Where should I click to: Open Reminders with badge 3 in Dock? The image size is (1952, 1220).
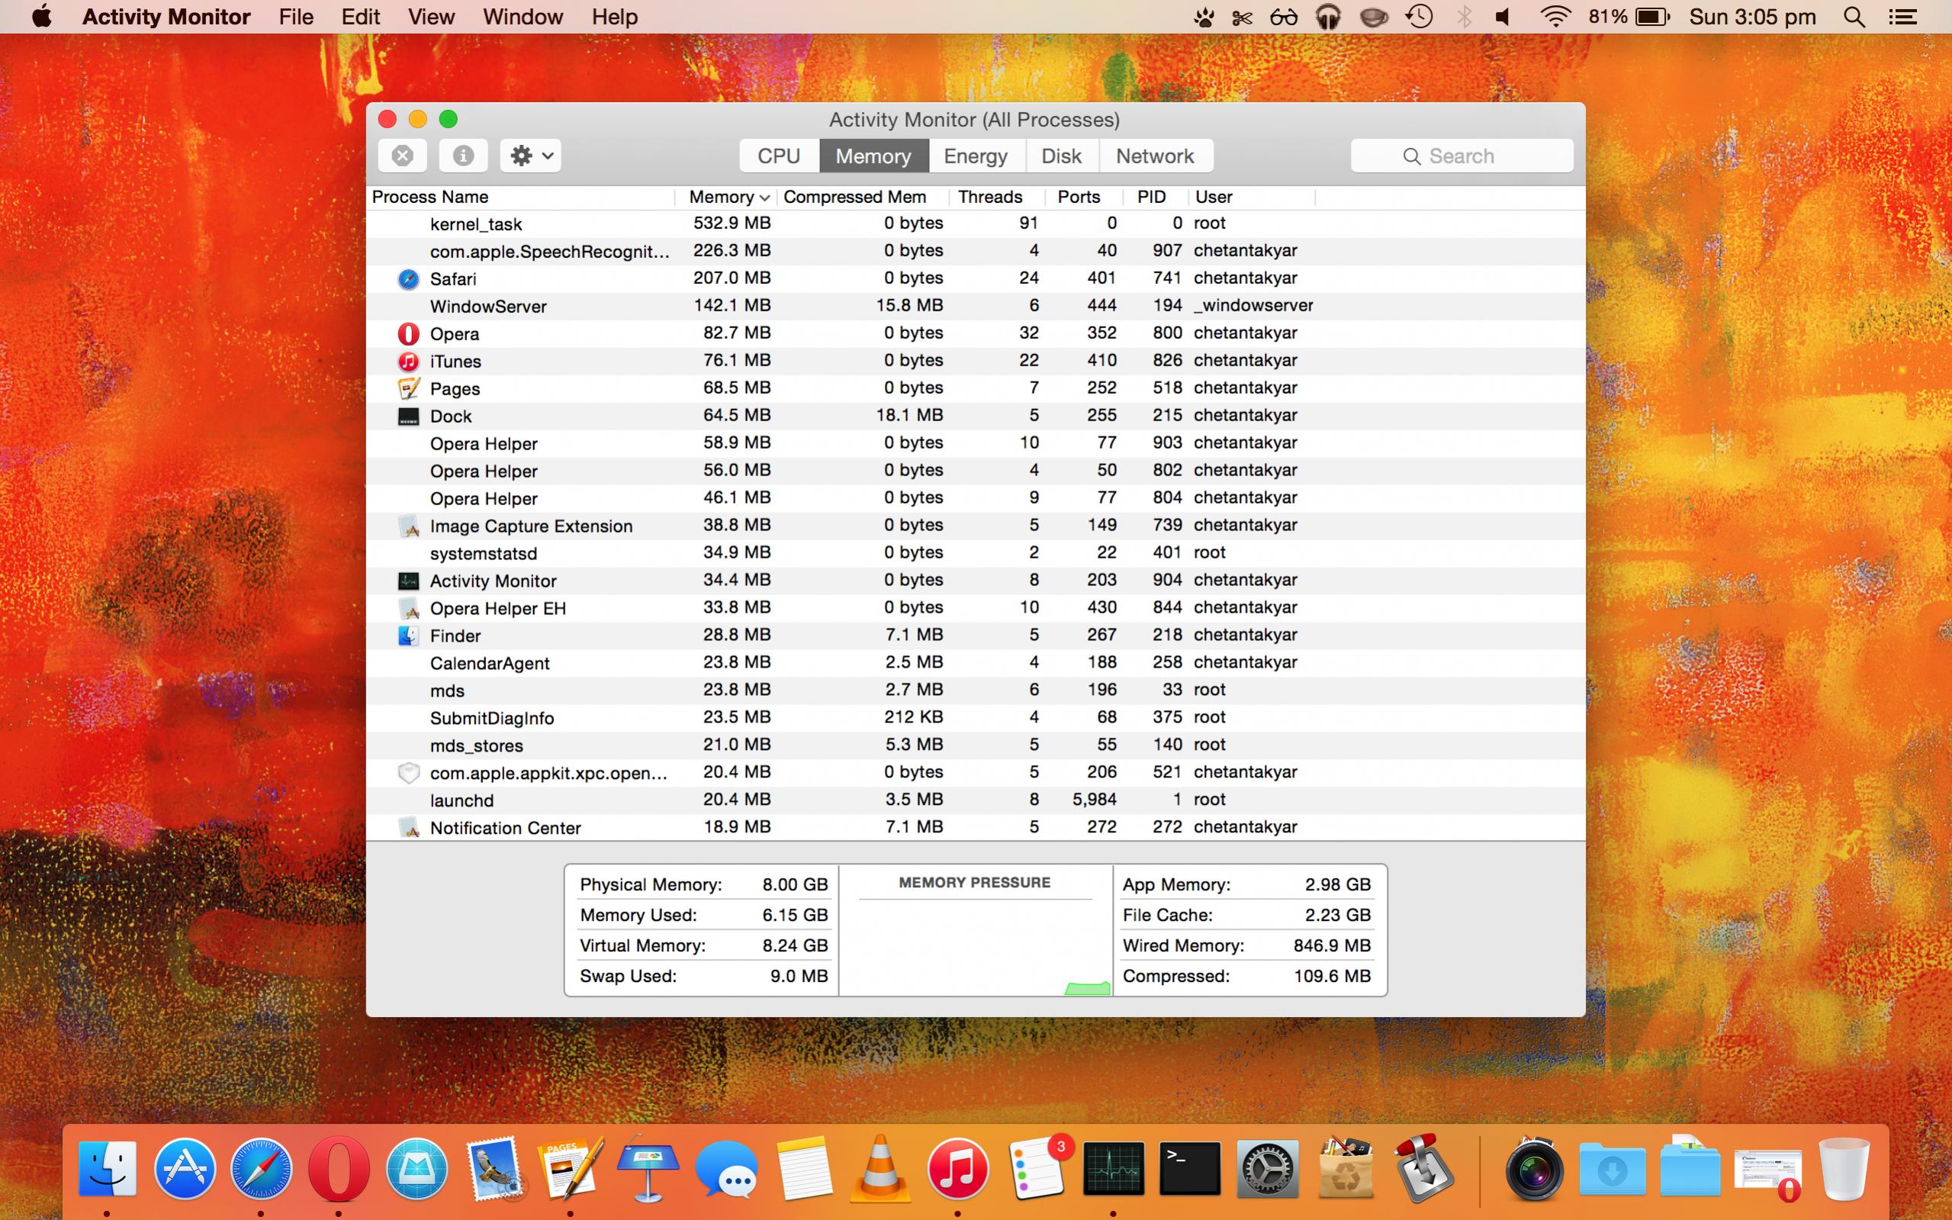click(x=1040, y=1167)
